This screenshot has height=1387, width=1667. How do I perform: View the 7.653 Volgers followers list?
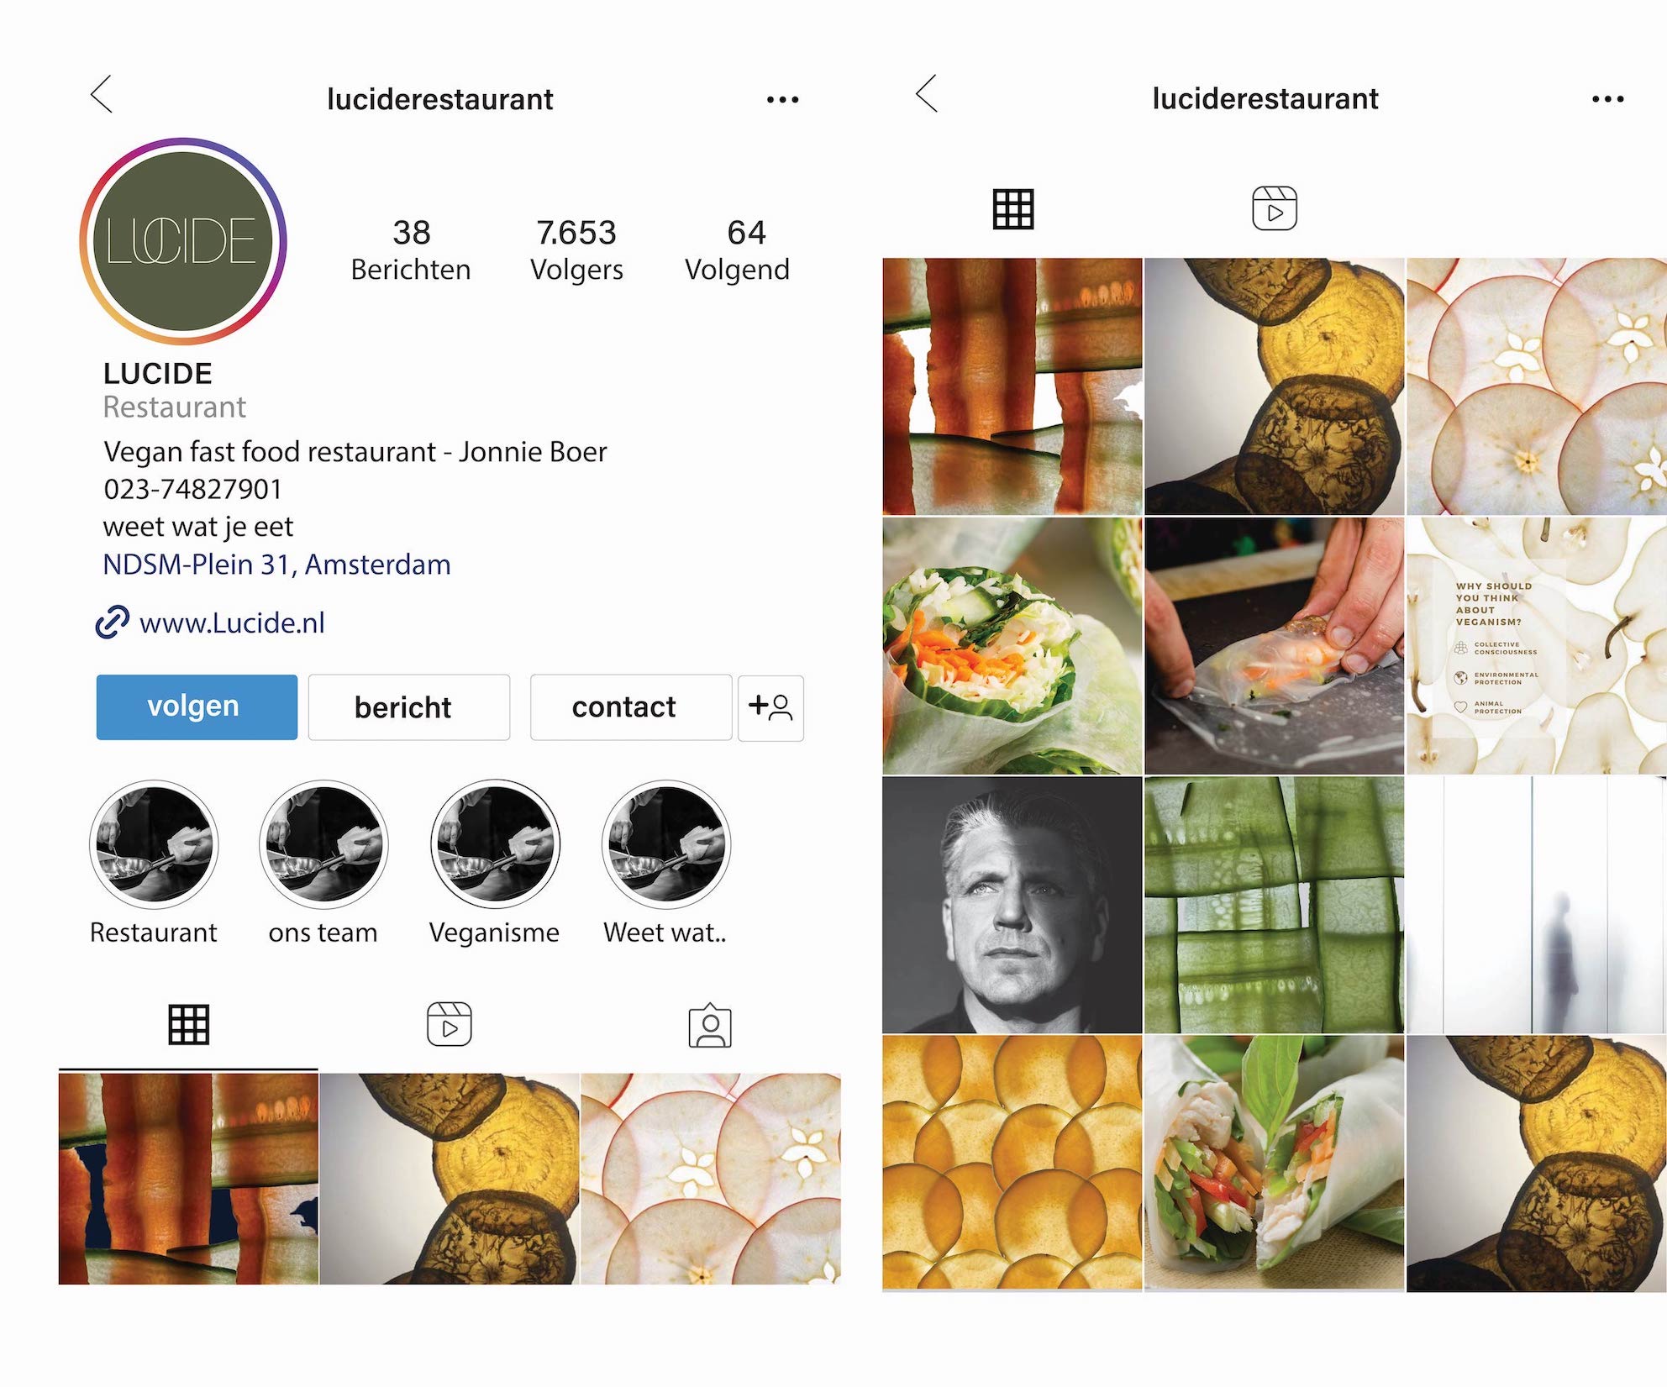tap(576, 250)
